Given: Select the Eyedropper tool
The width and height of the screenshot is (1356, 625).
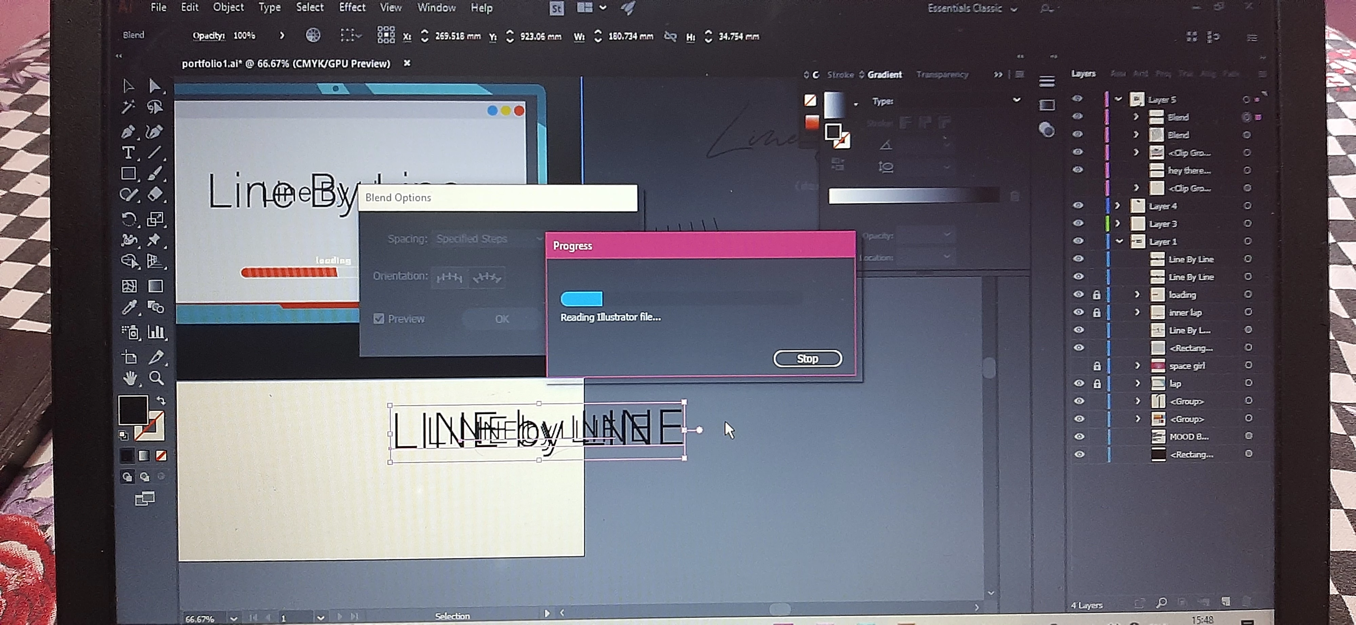Looking at the screenshot, I should [x=129, y=307].
